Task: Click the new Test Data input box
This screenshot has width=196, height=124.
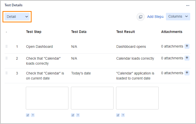Action: (92, 98)
